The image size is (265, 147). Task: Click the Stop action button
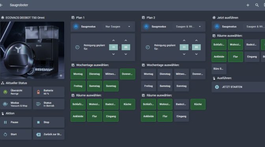tap(49, 122)
